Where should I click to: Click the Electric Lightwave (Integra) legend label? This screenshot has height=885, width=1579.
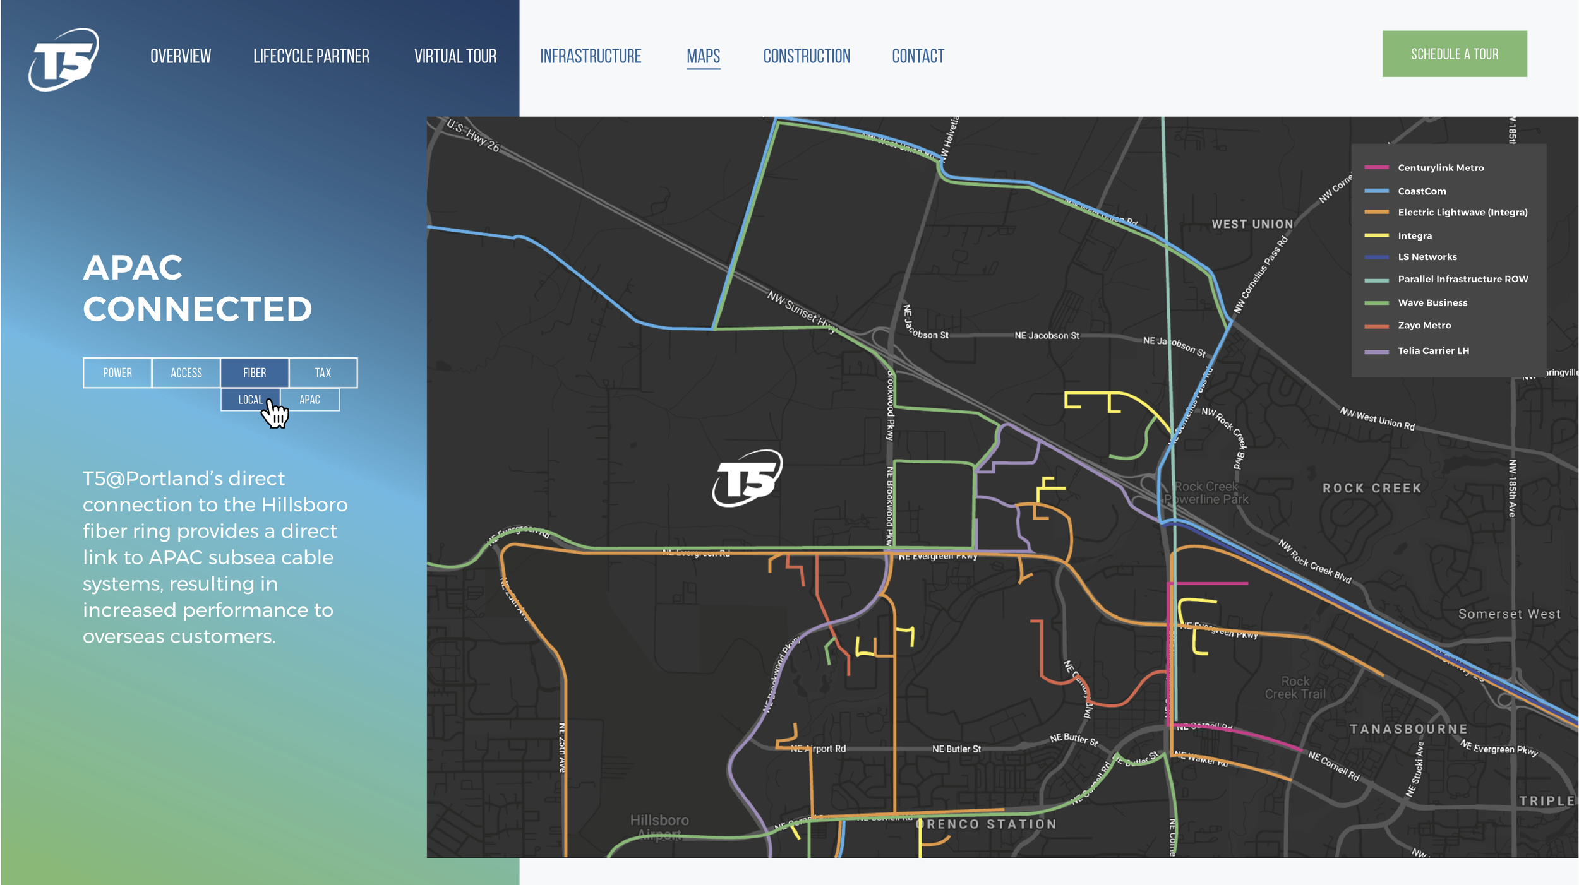point(1462,212)
